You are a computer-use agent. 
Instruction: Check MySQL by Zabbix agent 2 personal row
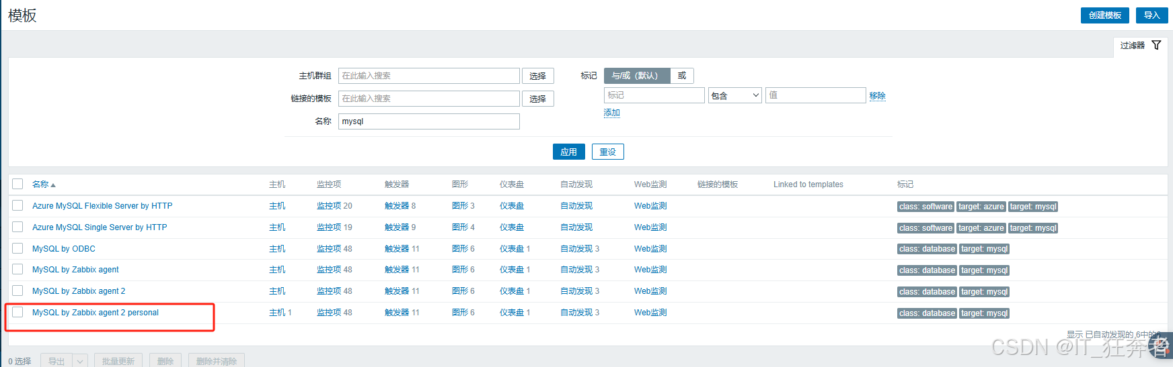pos(17,312)
